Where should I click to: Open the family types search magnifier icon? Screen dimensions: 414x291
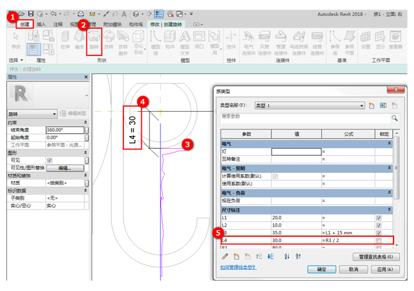pyautogui.click(x=394, y=118)
